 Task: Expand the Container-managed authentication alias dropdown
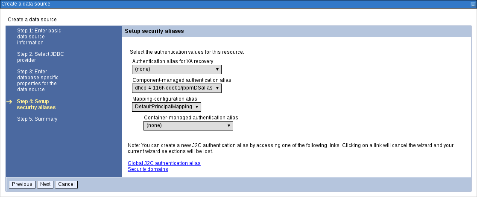pyautogui.click(x=188, y=126)
